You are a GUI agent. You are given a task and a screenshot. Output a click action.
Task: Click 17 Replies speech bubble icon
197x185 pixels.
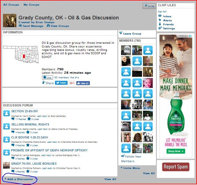(x=13, y=119)
